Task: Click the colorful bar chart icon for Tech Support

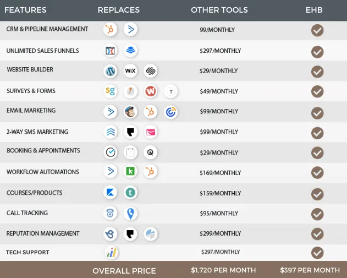Action: (112, 252)
